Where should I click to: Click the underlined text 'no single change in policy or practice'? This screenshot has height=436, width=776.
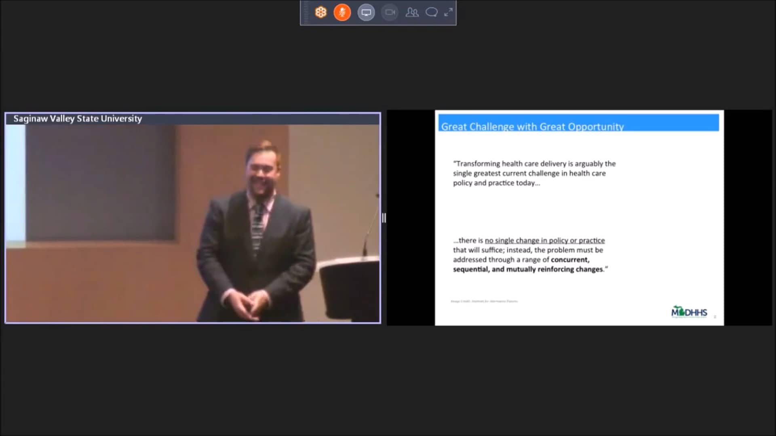[544, 240]
